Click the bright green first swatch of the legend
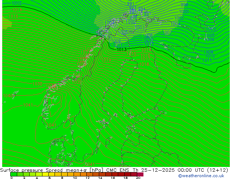Viewport: 232px width, 179px height. 14,174
